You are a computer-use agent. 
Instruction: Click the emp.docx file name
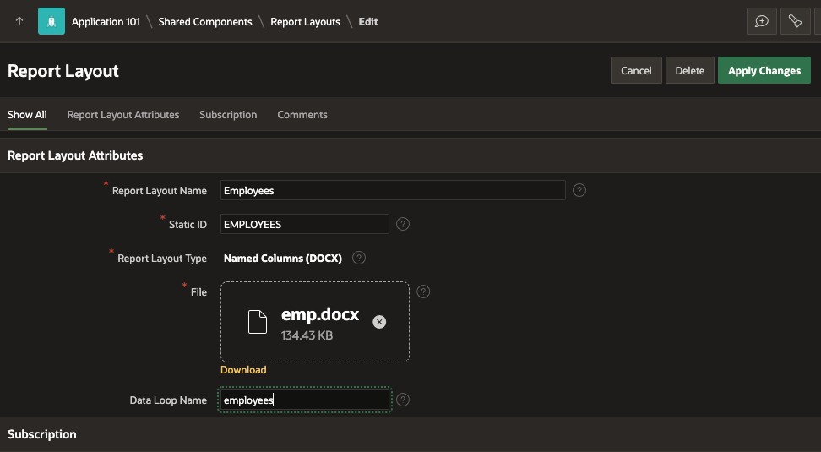(x=320, y=314)
